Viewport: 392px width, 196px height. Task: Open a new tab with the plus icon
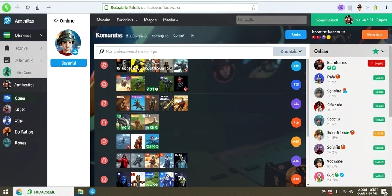[49, 8]
